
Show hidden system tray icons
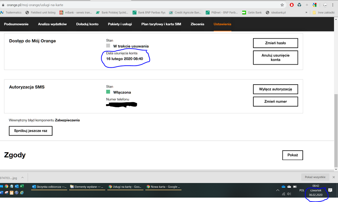click(278, 190)
